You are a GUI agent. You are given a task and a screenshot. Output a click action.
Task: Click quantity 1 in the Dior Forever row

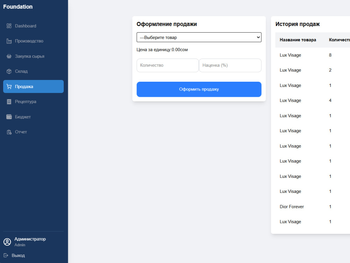(330, 207)
